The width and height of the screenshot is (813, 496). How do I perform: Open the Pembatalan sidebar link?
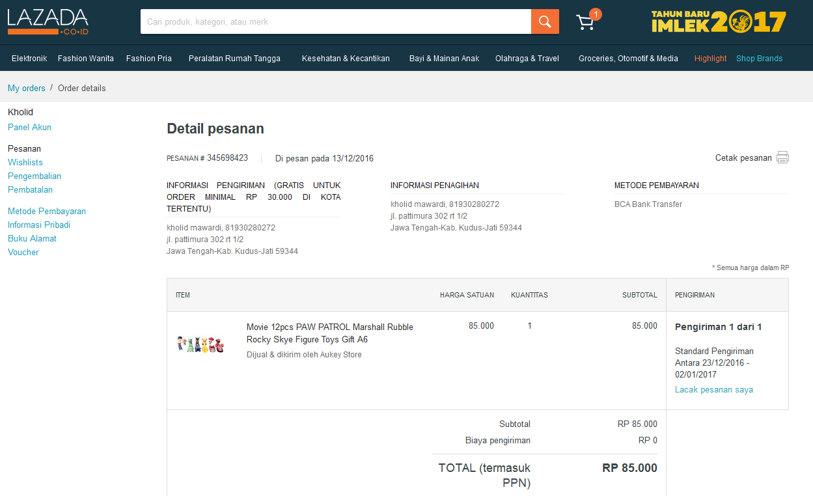click(x=30, y=189)
